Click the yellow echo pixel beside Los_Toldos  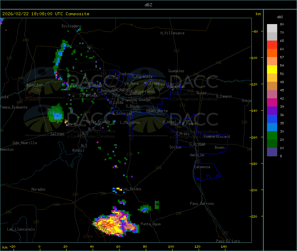click(118, 189)
